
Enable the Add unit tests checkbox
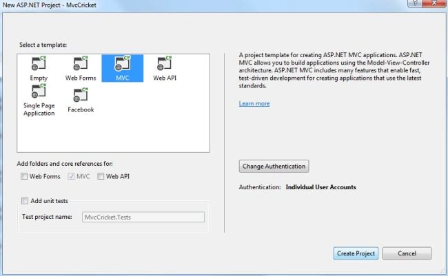point(25,201)
